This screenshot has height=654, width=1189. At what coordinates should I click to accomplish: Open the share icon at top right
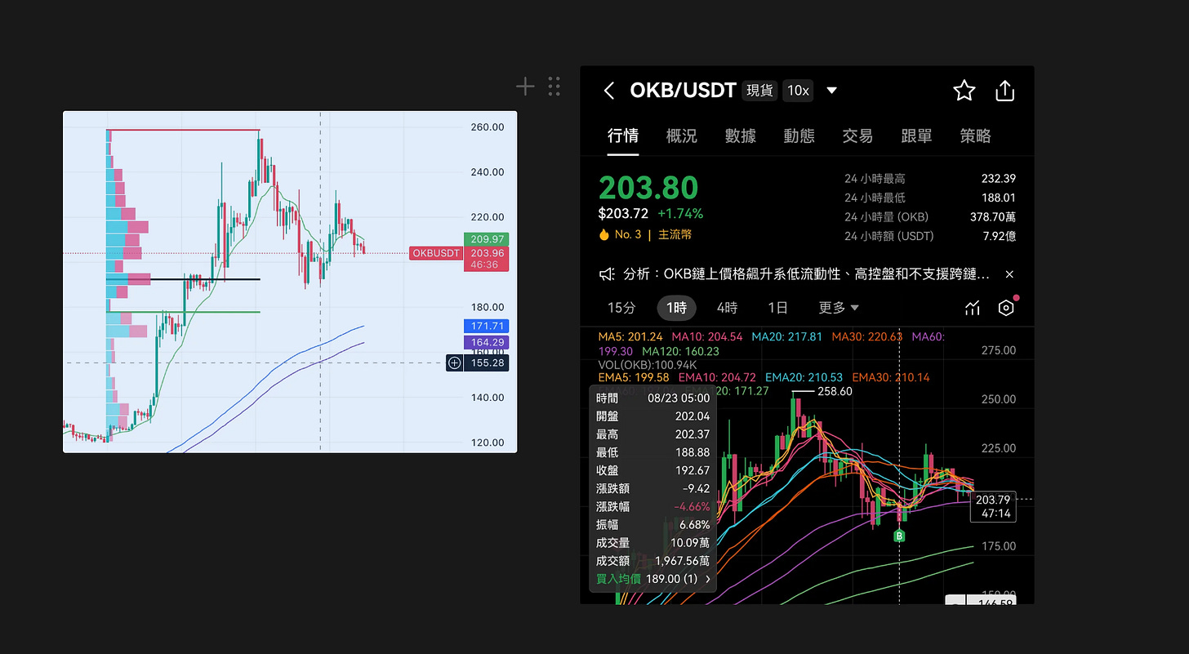click(x=1005, y=91)
